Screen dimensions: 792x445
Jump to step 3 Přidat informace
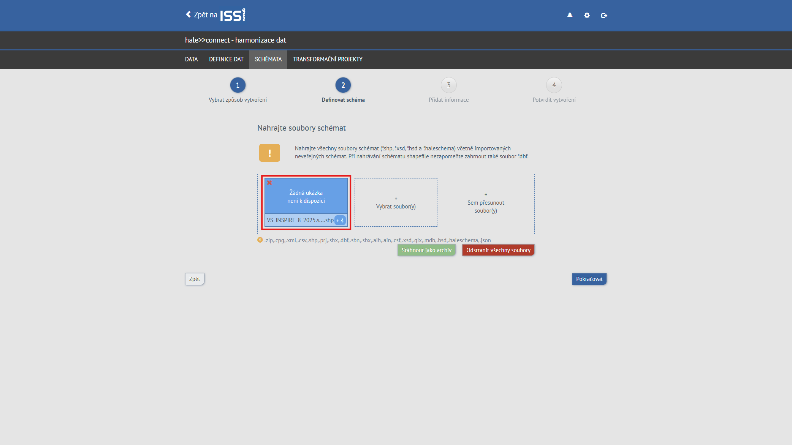tap(448, 85)
